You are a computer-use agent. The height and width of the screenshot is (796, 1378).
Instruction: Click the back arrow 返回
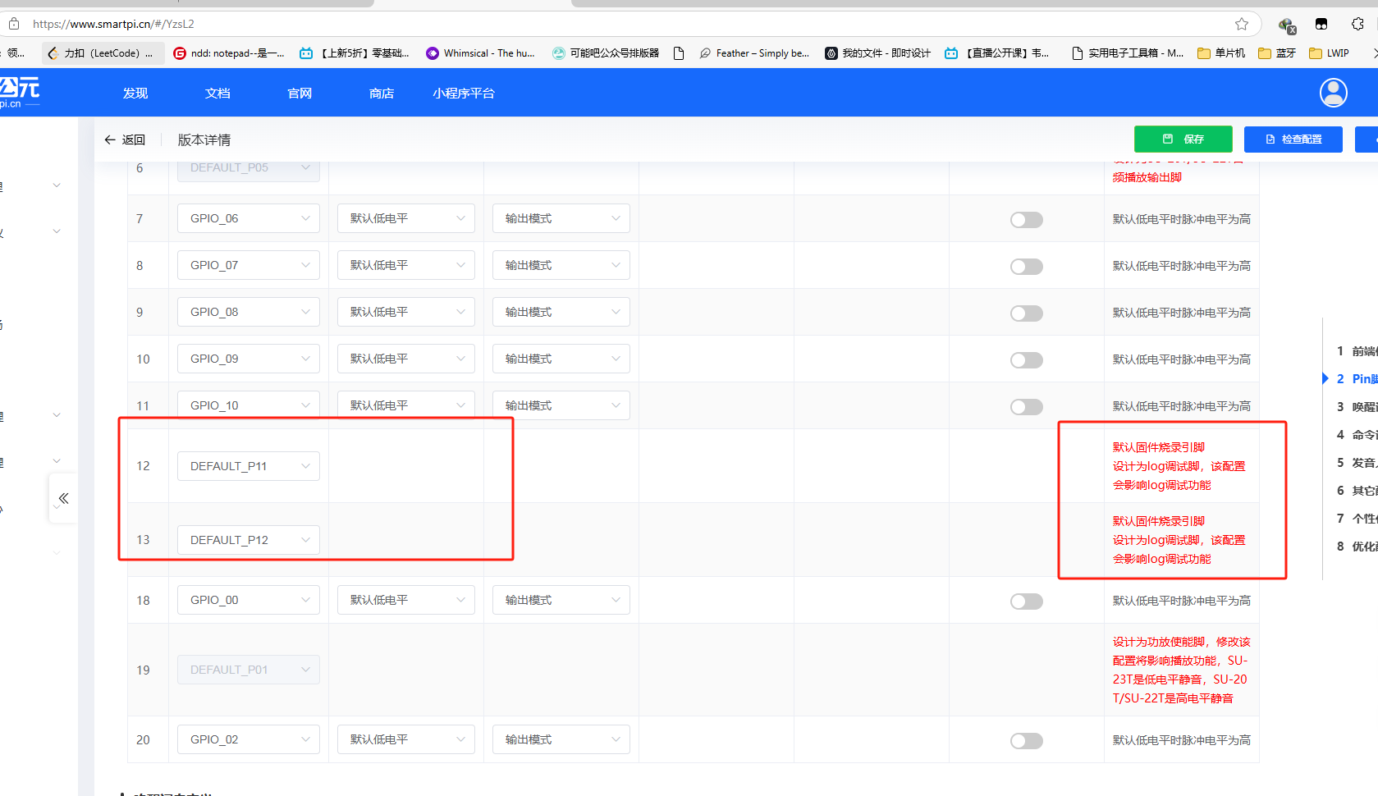[x=125, y=140]
